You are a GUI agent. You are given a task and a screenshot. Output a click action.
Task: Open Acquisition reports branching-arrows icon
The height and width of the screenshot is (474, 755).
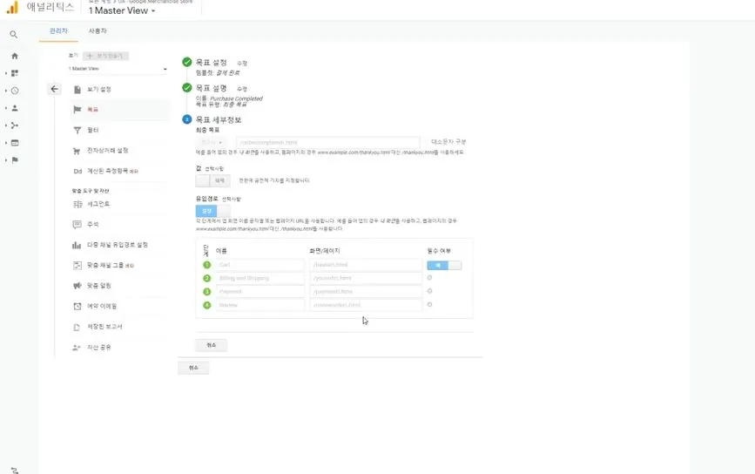pyautogui.click(x=15, y=125)
